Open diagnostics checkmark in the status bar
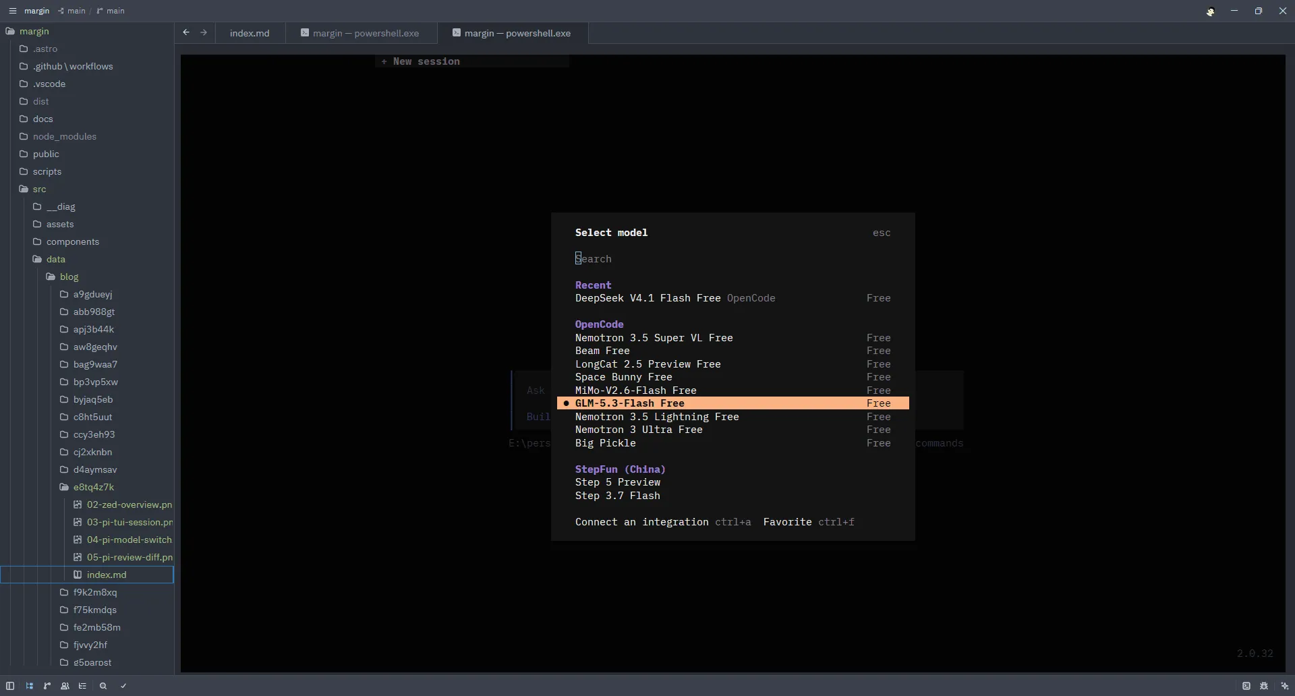This screenshot has height=696, width=1295. pyautogui.click(x=123, y=686)
